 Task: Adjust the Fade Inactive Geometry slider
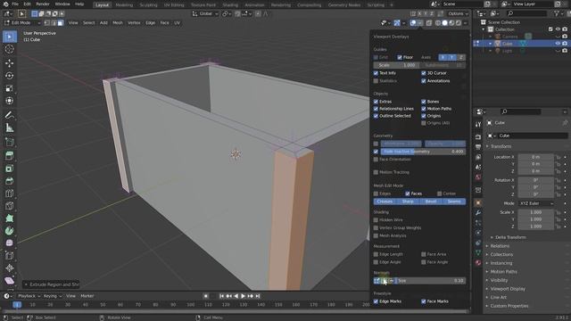click(x=423, y=152)
